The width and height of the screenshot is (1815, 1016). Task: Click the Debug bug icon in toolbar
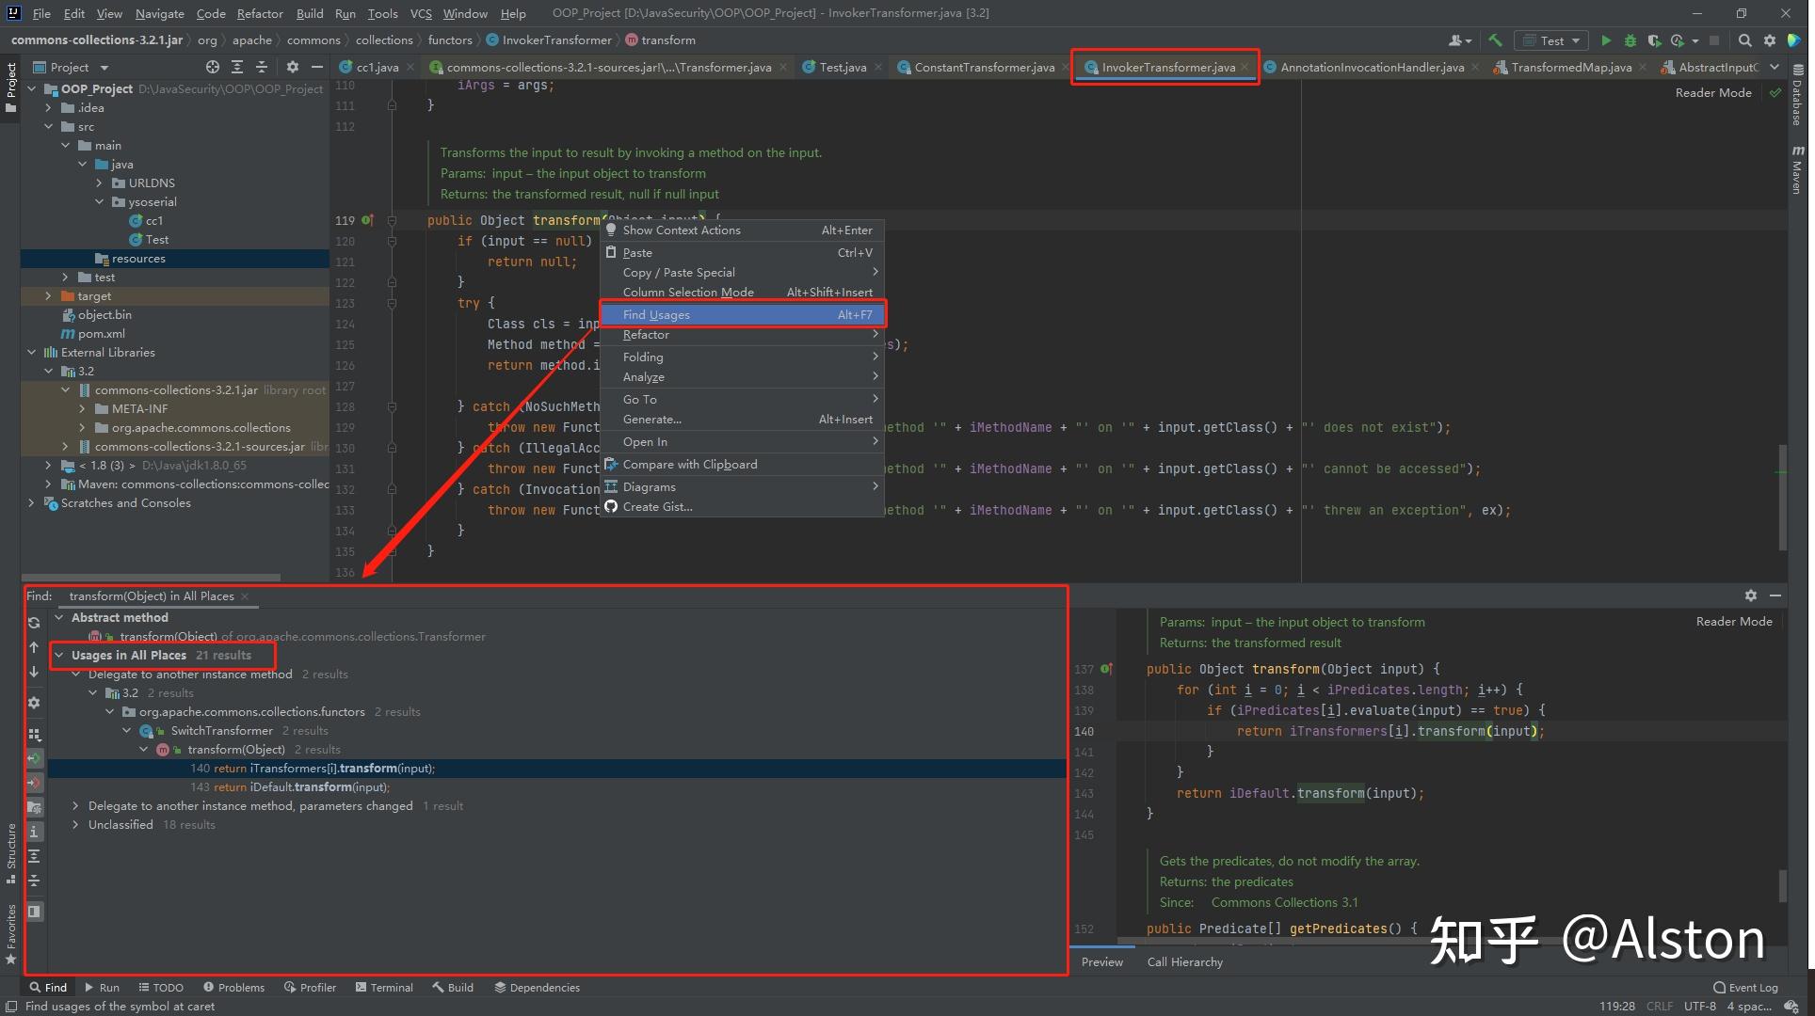click(x=1630, y=40)
